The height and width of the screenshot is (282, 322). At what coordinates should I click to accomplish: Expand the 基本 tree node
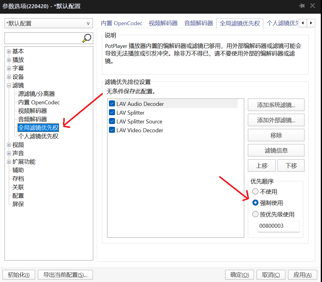(9, 51)
